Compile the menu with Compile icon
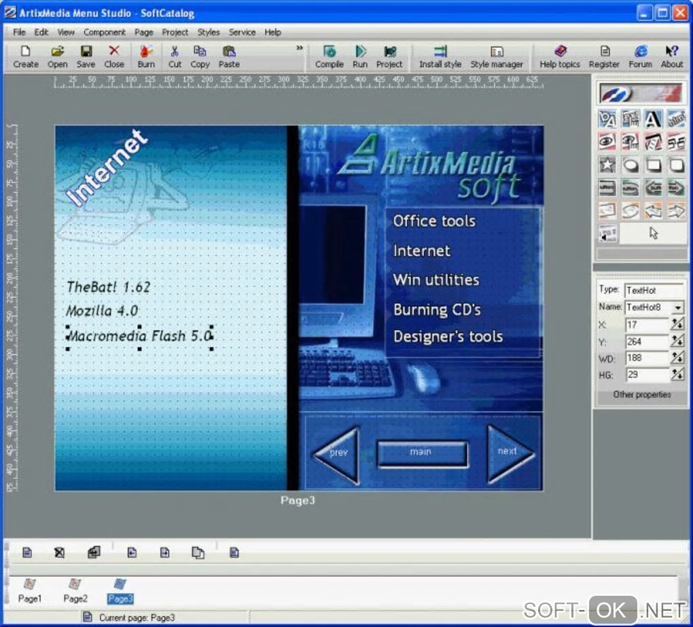693x627 pixels. [330, 56]
